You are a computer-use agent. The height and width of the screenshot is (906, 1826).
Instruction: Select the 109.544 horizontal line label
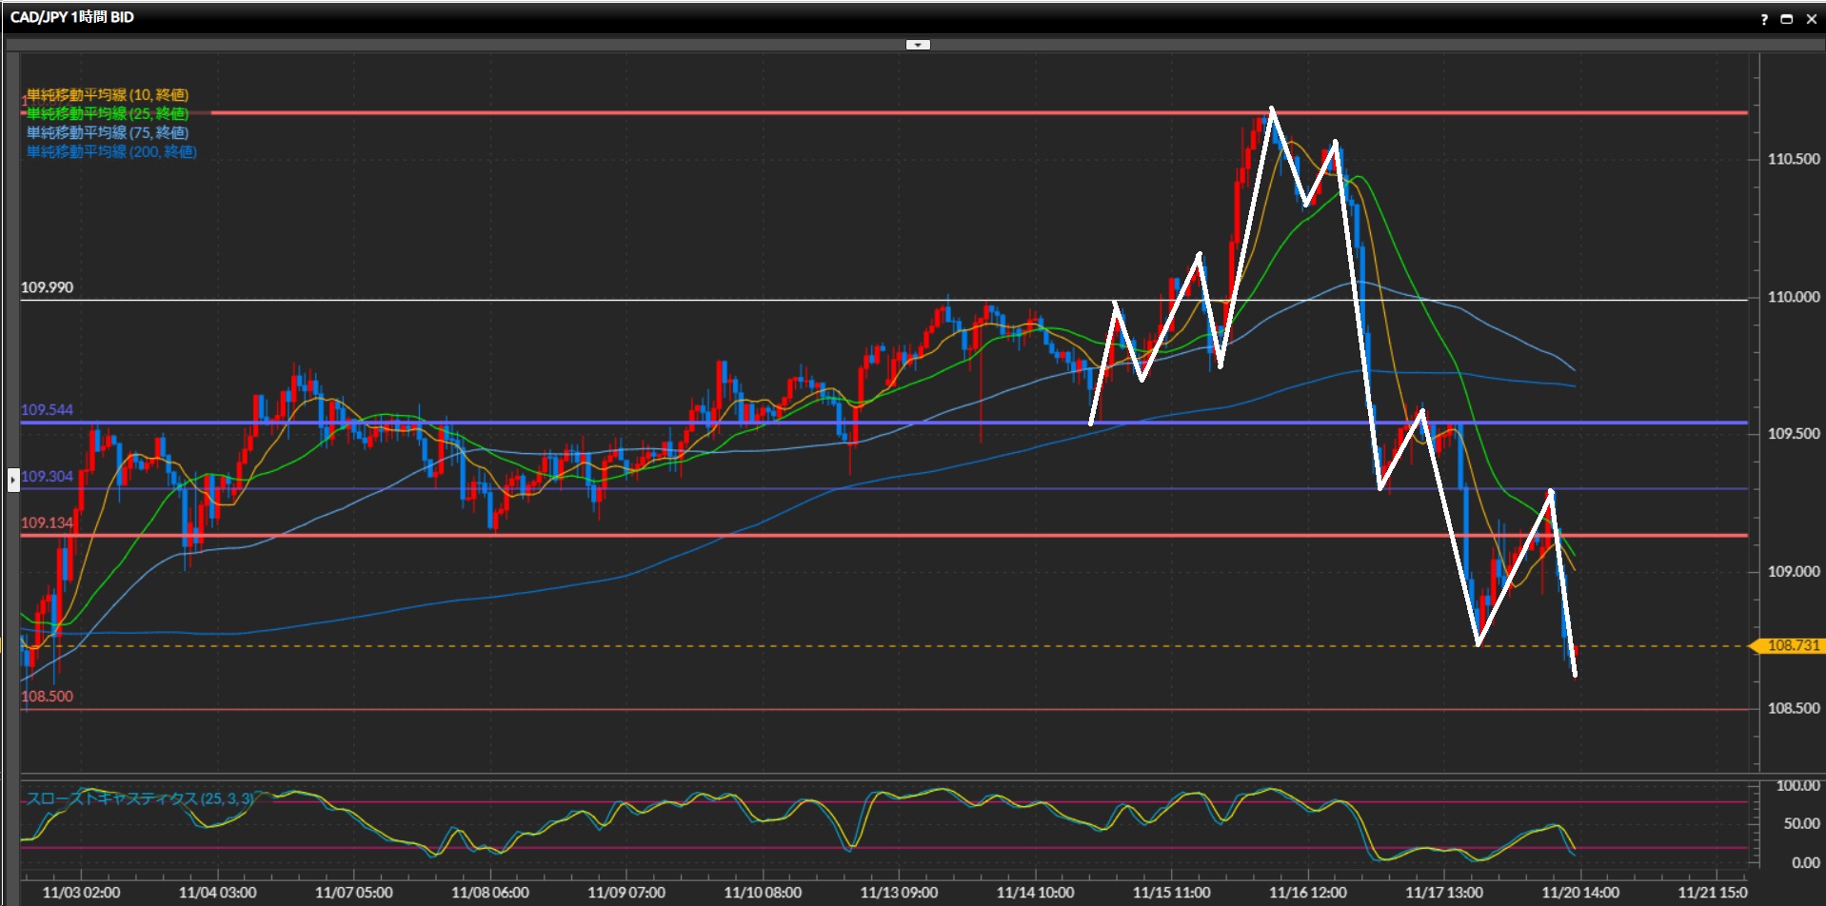click(47, 410)
